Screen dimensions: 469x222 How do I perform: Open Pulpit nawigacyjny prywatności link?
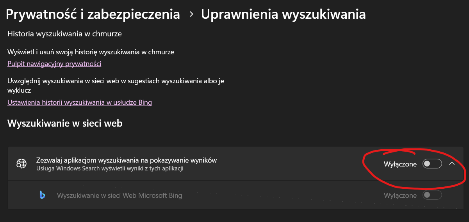(54, 64)
